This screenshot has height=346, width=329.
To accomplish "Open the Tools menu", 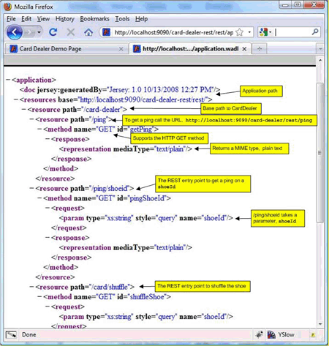I will 122,19.
